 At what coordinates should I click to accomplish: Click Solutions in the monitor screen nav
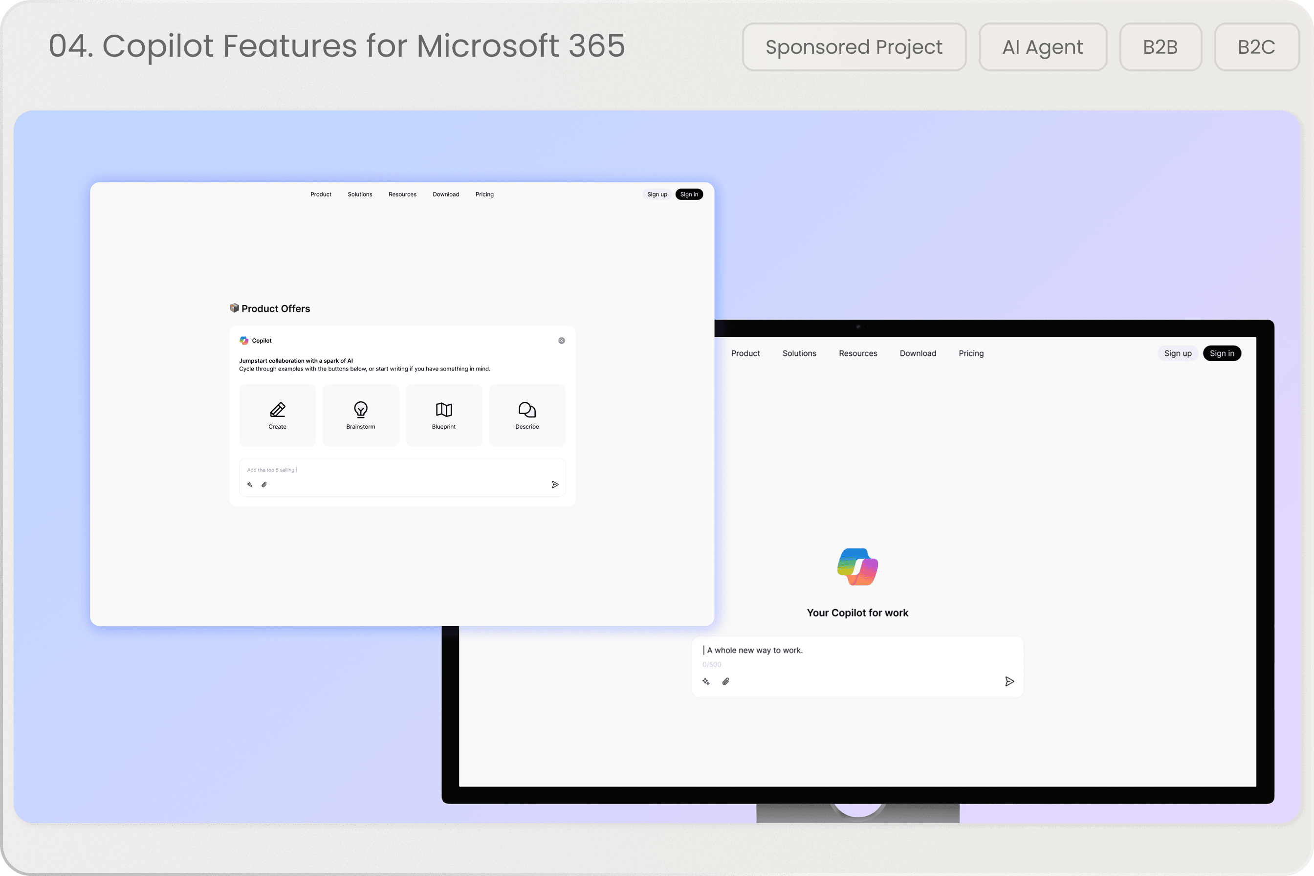tap(799, 353)
